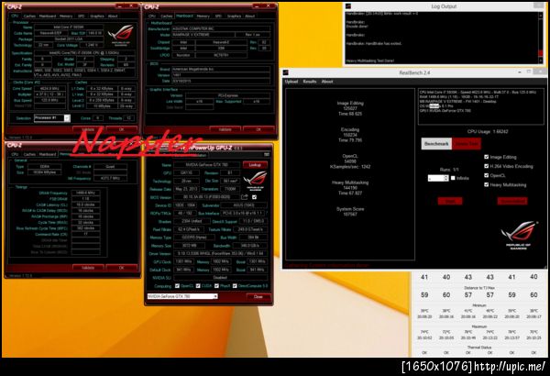Click the Driver Version field in GPU-Z
Screen dimensions: 550x376
click(221, 253)
